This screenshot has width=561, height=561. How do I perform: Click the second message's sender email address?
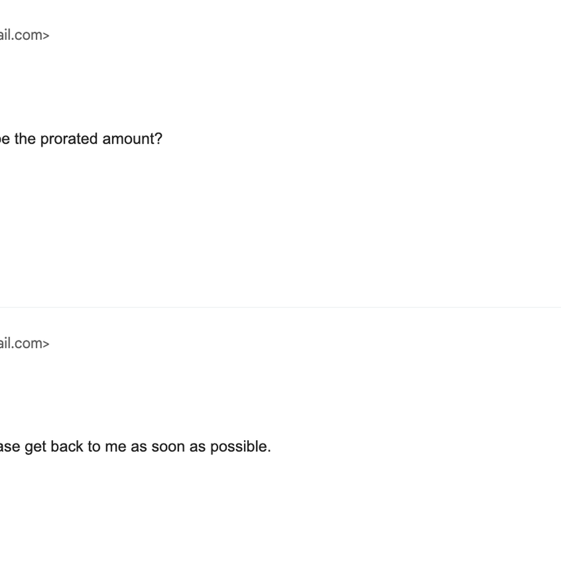coord(24,343)
